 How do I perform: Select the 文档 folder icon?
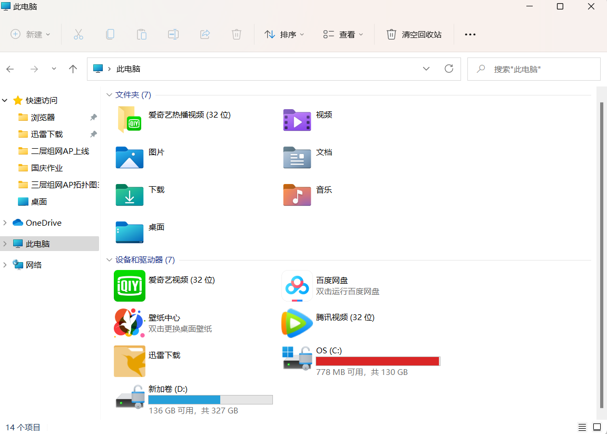(297, 157)
